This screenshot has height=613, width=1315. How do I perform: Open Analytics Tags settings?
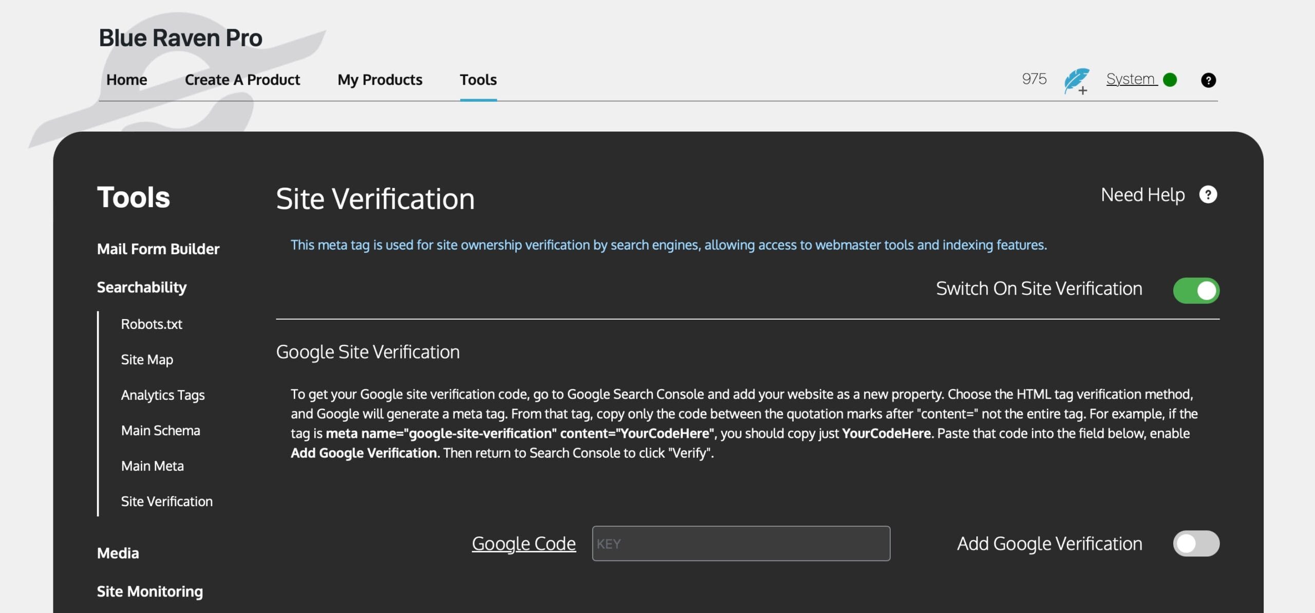pos(163,395)
